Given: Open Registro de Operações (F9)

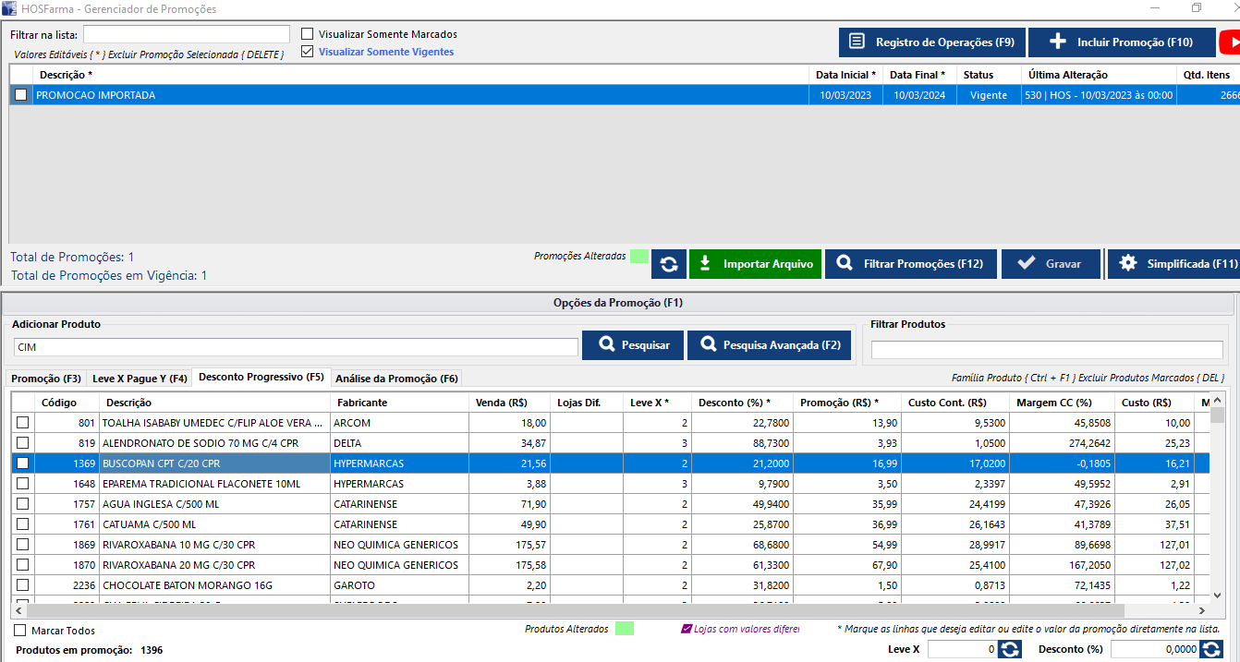Looking at the screenshot, I should (x=931, y=42).
